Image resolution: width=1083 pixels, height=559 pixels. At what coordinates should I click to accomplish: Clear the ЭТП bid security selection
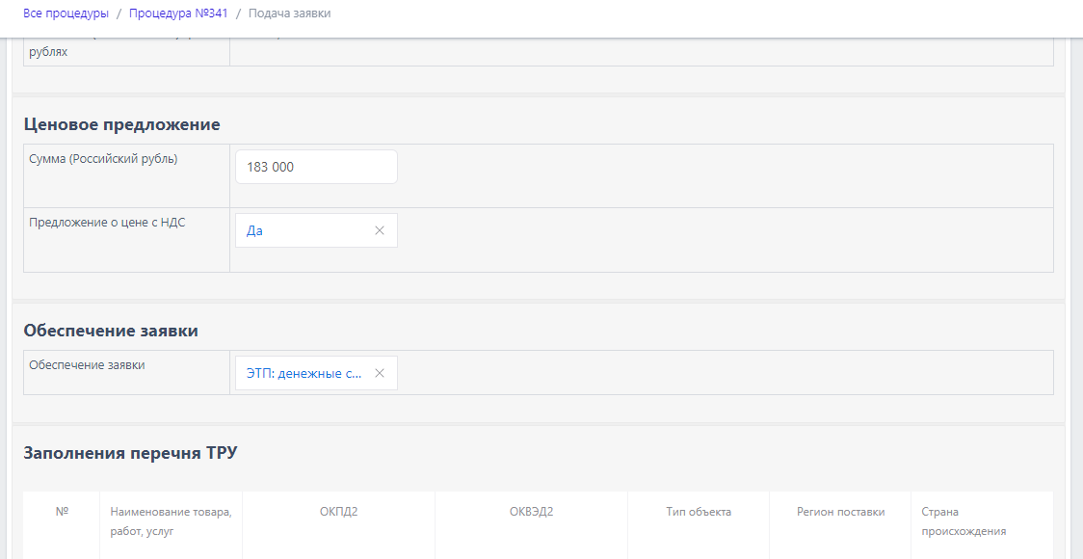coord(379,373)
